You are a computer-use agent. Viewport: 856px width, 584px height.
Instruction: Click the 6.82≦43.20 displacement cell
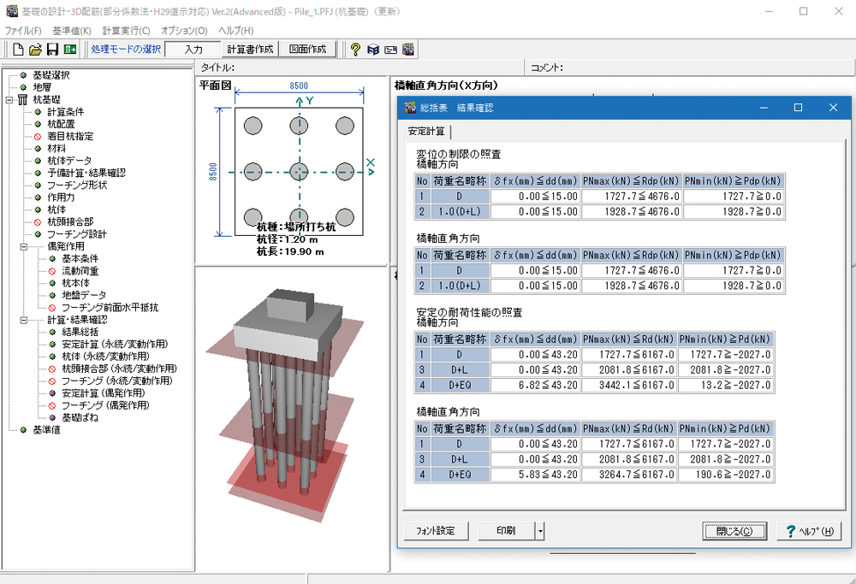click(536, 386)
